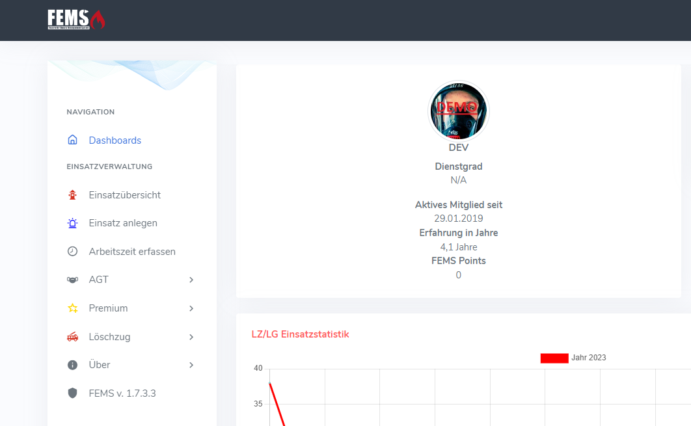This screenshot has height=426, width=691.
Task: Click the Arbeitszeit erfassen clock icon
Action: [72, 251]
